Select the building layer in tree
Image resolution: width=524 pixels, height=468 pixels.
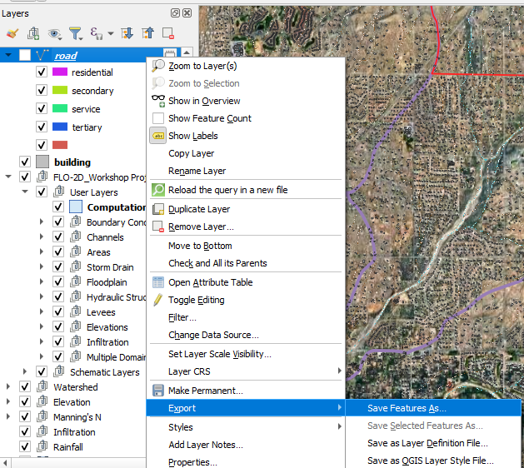click(72, 162)
